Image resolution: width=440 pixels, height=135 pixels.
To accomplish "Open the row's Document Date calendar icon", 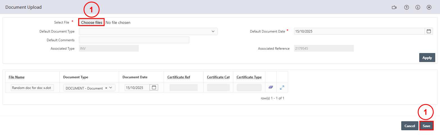I will [154, 88].
